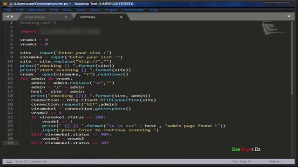
Task: Click the minimap code preview
Action: click(x=274, y=28)
